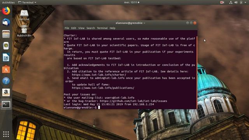Launch Thunderbird mail from the dock

tap(6, 22)
